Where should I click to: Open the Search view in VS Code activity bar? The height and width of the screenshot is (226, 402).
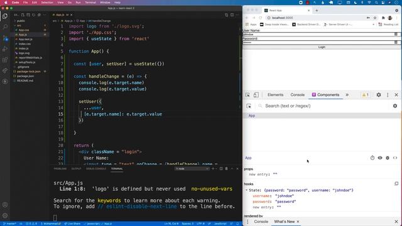point(5,26)
